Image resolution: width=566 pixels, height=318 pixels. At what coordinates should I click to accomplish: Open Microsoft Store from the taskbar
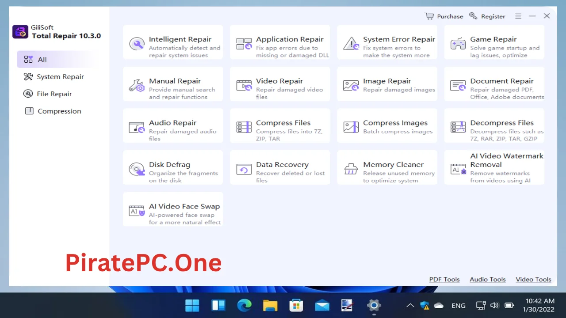[296, 305]
